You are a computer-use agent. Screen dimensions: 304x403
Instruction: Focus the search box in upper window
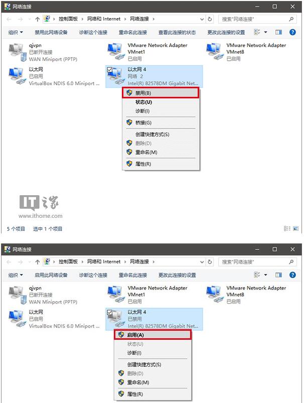pyautogui.click(x=257, y=19)
